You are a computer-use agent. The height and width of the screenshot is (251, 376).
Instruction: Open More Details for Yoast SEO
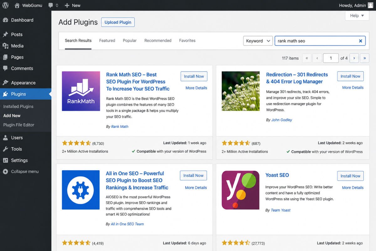click(353, 188)
